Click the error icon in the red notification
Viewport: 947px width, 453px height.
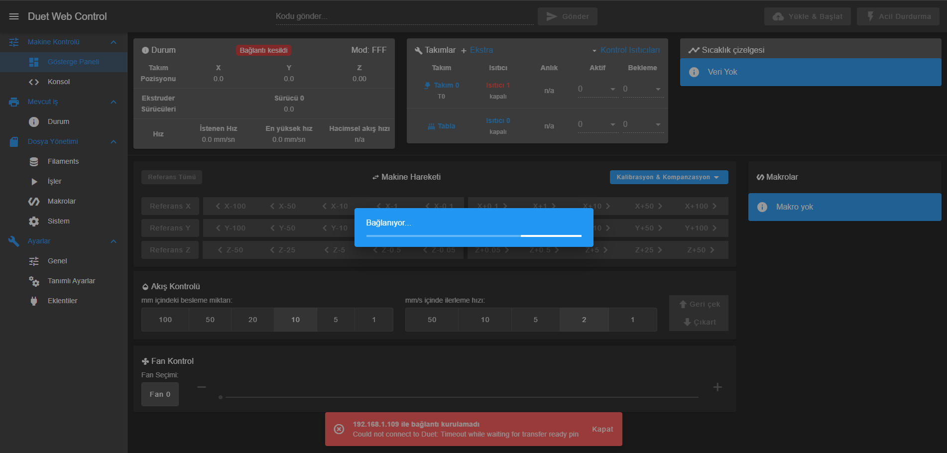tap(339, 429)
